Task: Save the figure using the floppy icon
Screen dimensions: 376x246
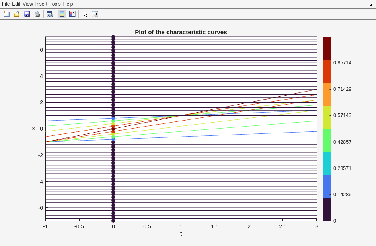Action: (x=27, y=14)
